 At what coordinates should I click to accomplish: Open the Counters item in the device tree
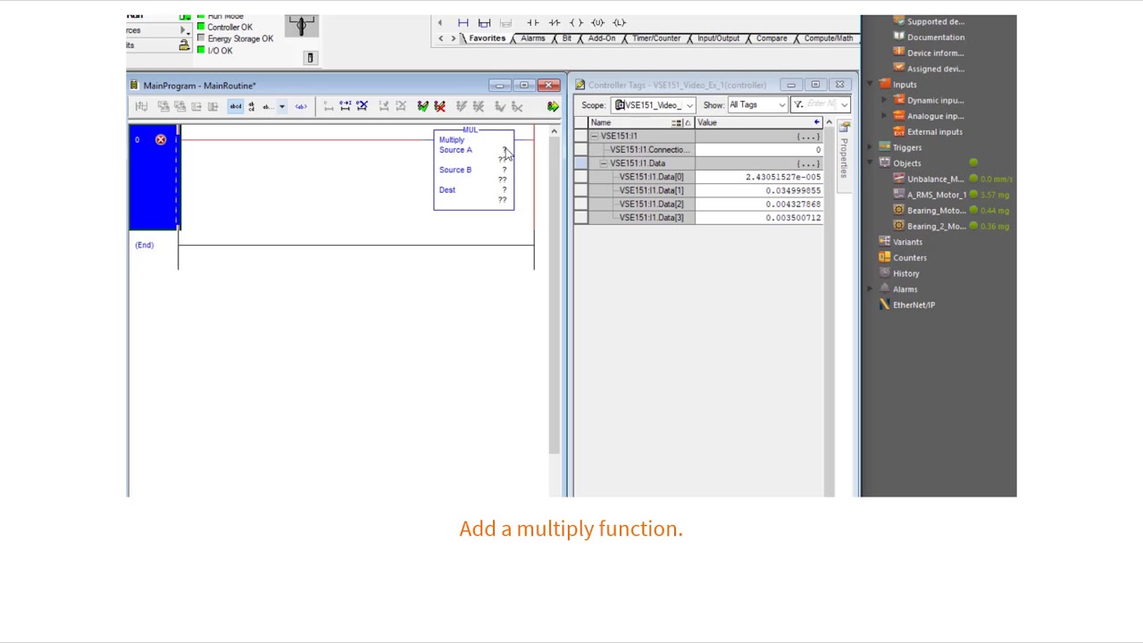click(x=910, y=257)
